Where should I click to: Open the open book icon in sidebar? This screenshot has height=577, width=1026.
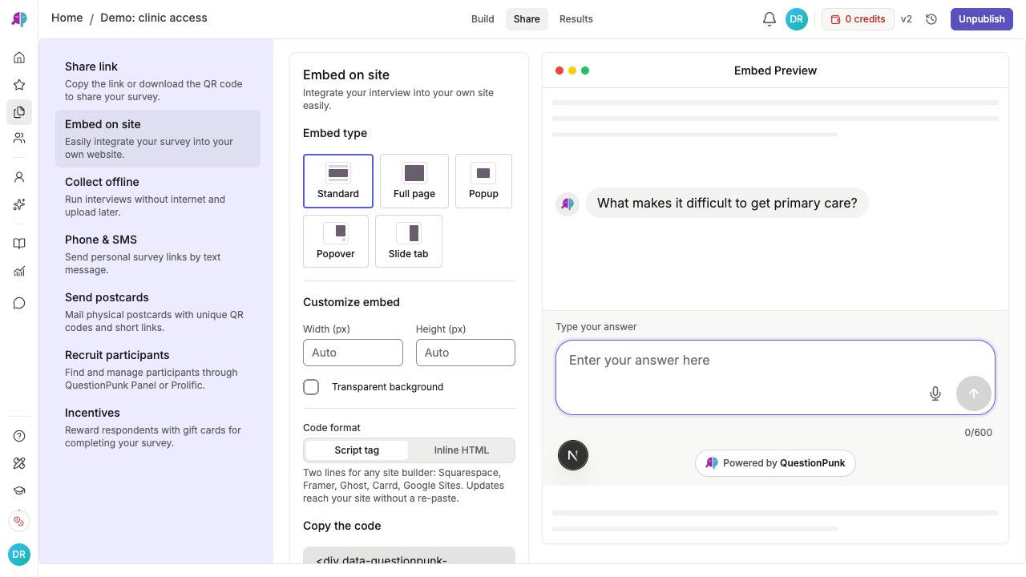(19, 244)
